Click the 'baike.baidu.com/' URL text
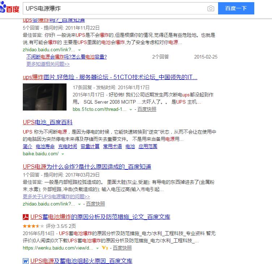272x264 pixels. tap(41, 153)
